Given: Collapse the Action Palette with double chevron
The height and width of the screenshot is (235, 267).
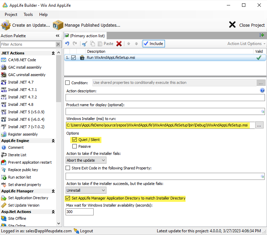Looking at the screenshot, I should [x=57, y=36].
